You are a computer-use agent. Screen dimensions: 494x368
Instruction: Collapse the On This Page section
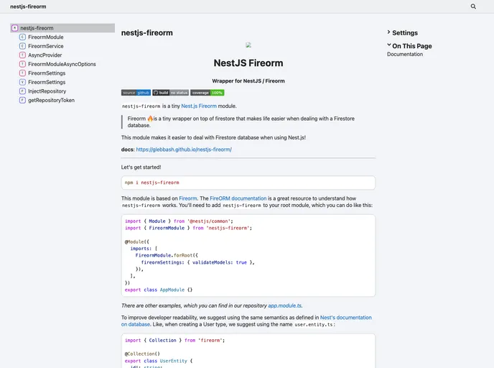point(409,46)
